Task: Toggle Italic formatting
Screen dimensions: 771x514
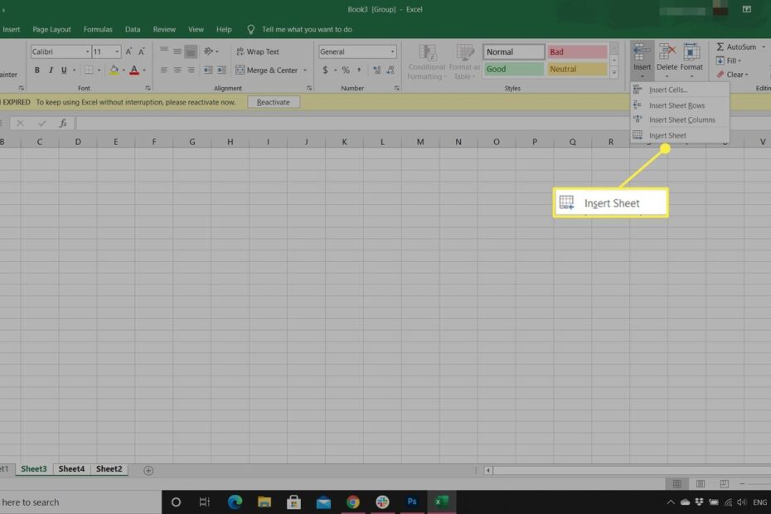Action: click(x=50, y=70)
